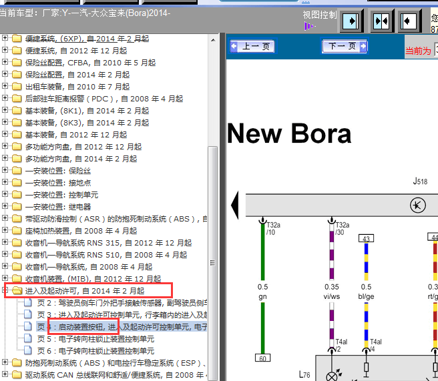Select 防抱死制动系统 (ABS) 和电控行车稳定系统
The height and width of the screenshot is (381, 438).
coord(116,363)
